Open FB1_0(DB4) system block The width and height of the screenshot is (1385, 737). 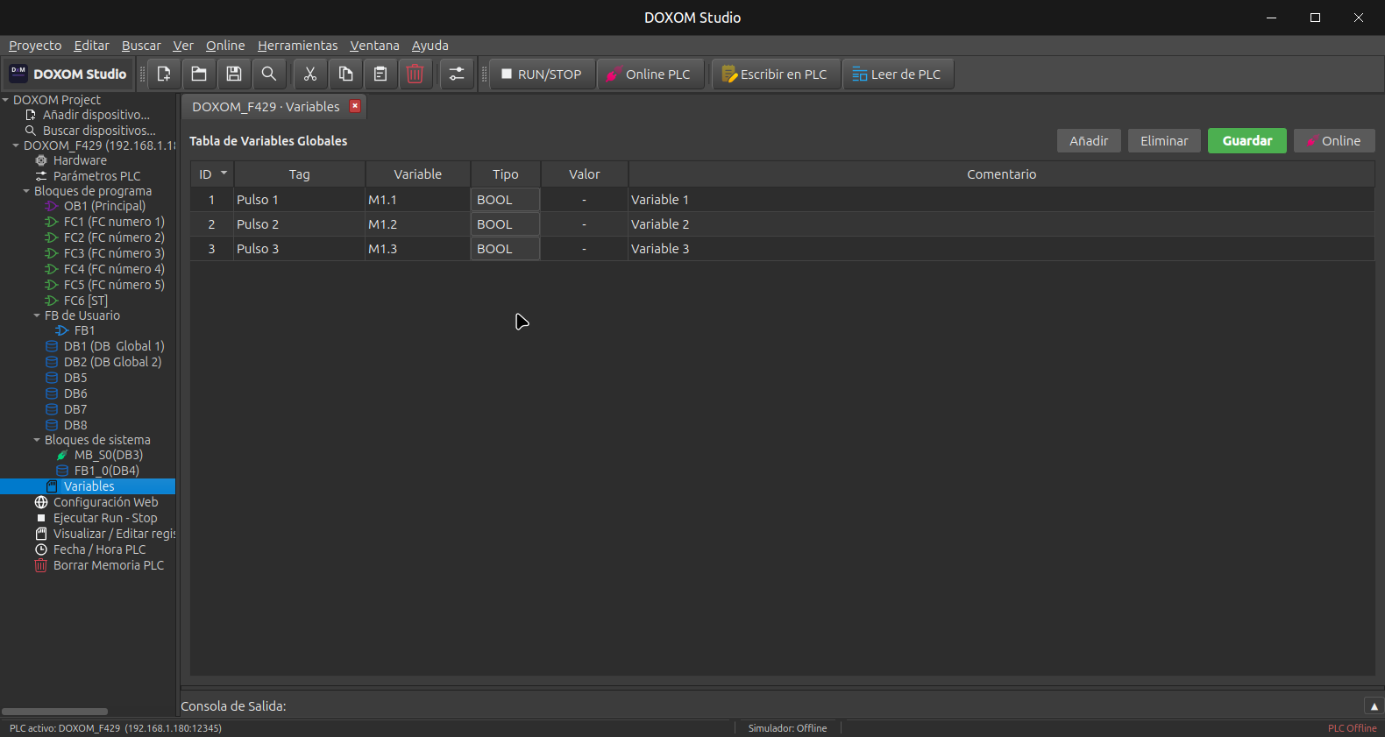pos(106,471)
